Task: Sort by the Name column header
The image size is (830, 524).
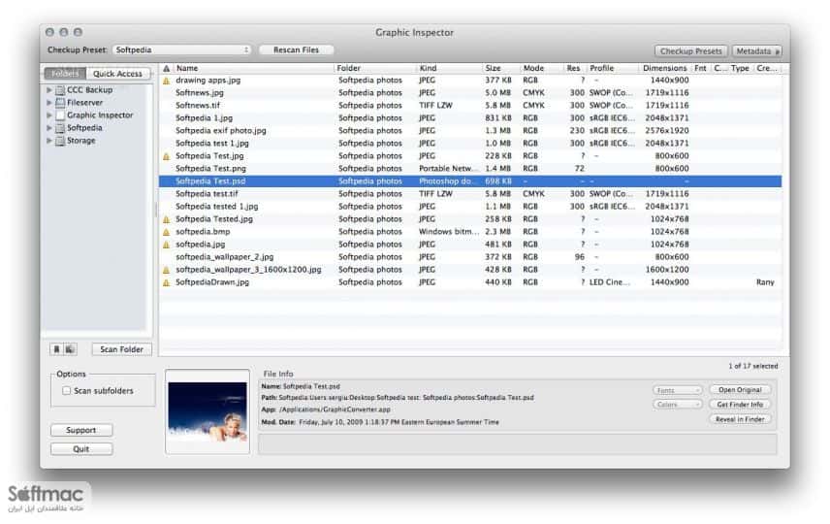Action: click(x=254, y=68)
